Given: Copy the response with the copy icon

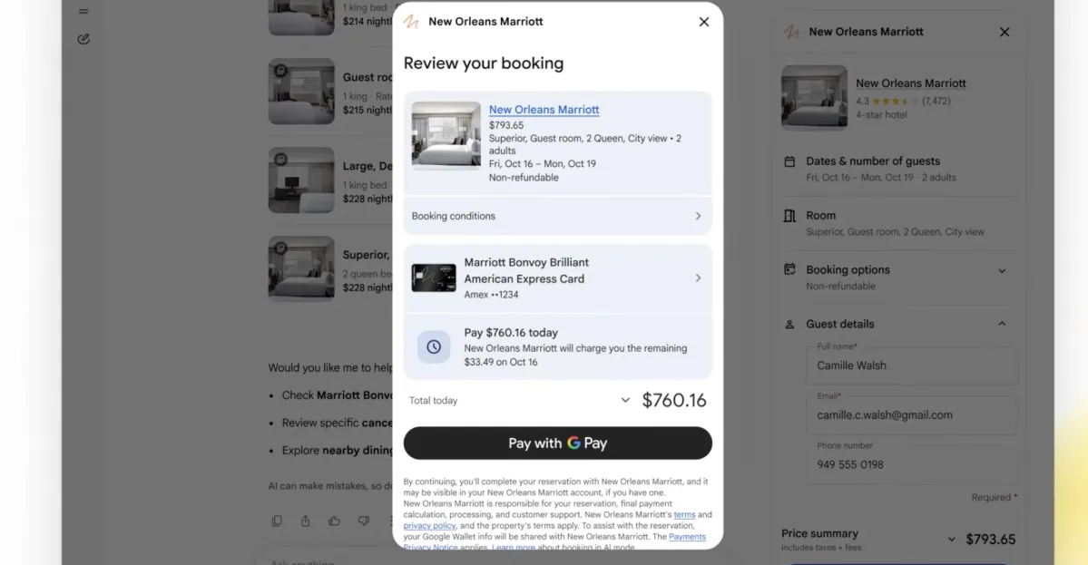Looking at the screenshot, I should tap(277, 521).
